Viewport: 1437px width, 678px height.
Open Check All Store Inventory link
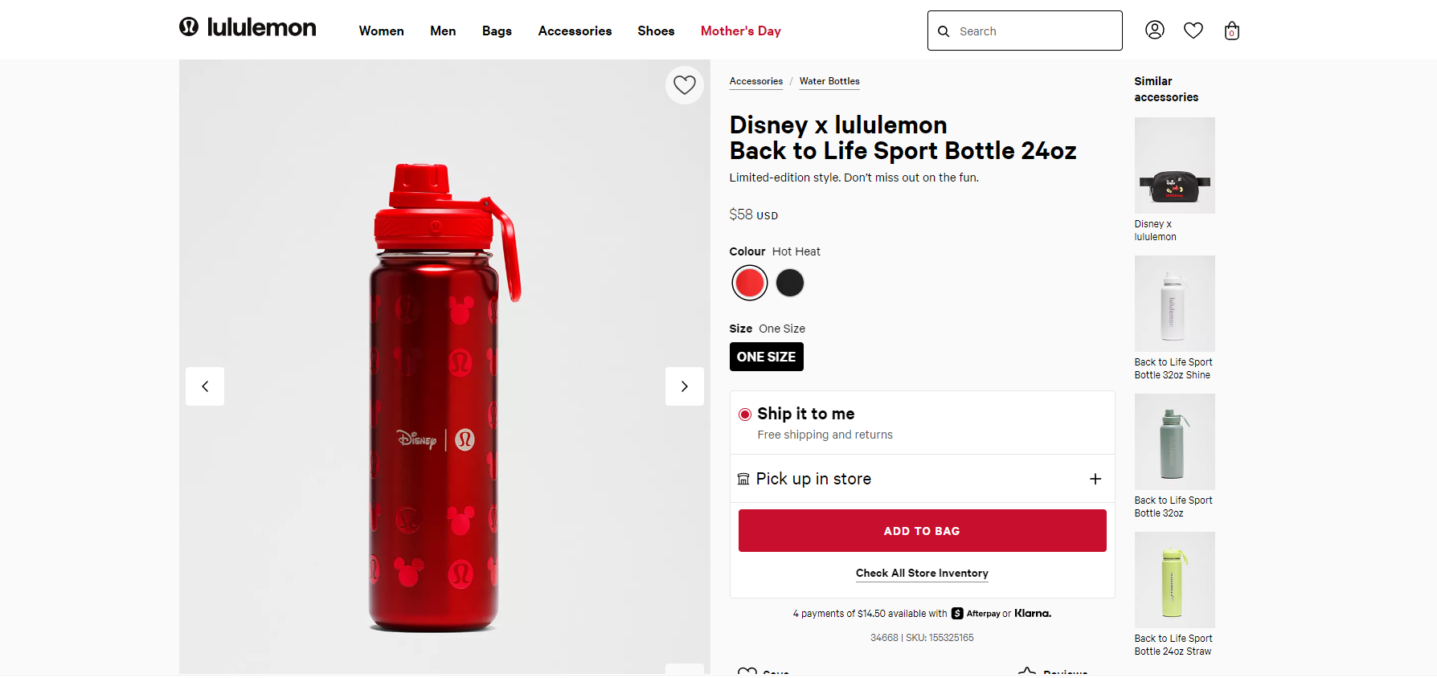[922, 574]
